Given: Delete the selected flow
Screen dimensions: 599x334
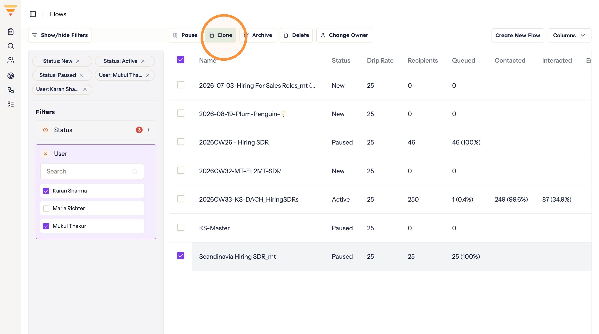Looking at the screenshot, I should (296, 35).
